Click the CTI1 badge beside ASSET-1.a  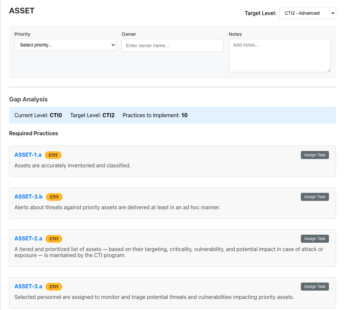click(x=53, y=155)
